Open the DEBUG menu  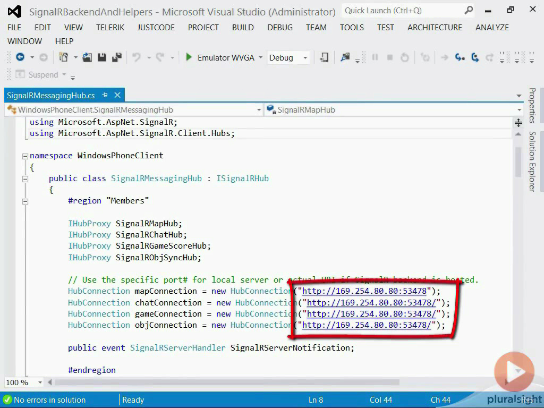(x=280, y=28)
